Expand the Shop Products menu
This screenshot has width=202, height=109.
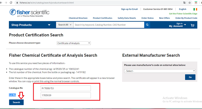(31, 25)
